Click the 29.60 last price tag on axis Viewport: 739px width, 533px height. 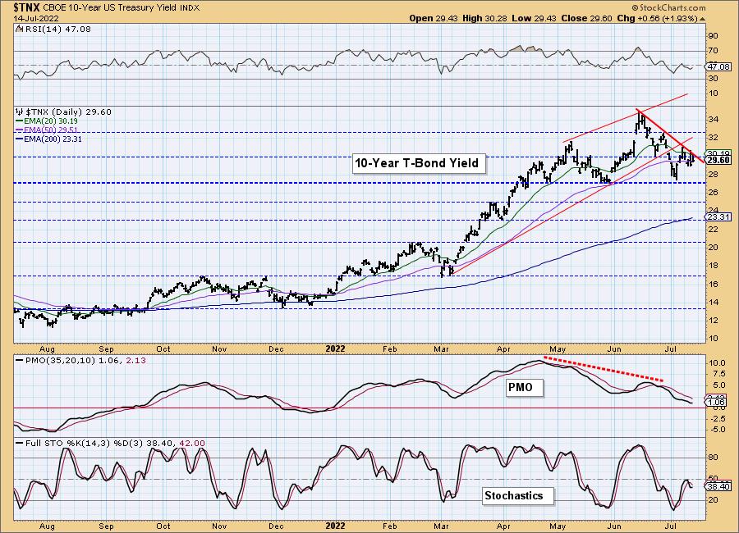718,160
